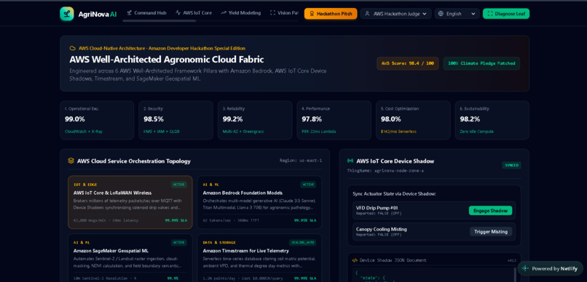Click the radio signal icon by Device Shadow
The width and height of the screenshot is (587, 282).
[x=350, y=161]
